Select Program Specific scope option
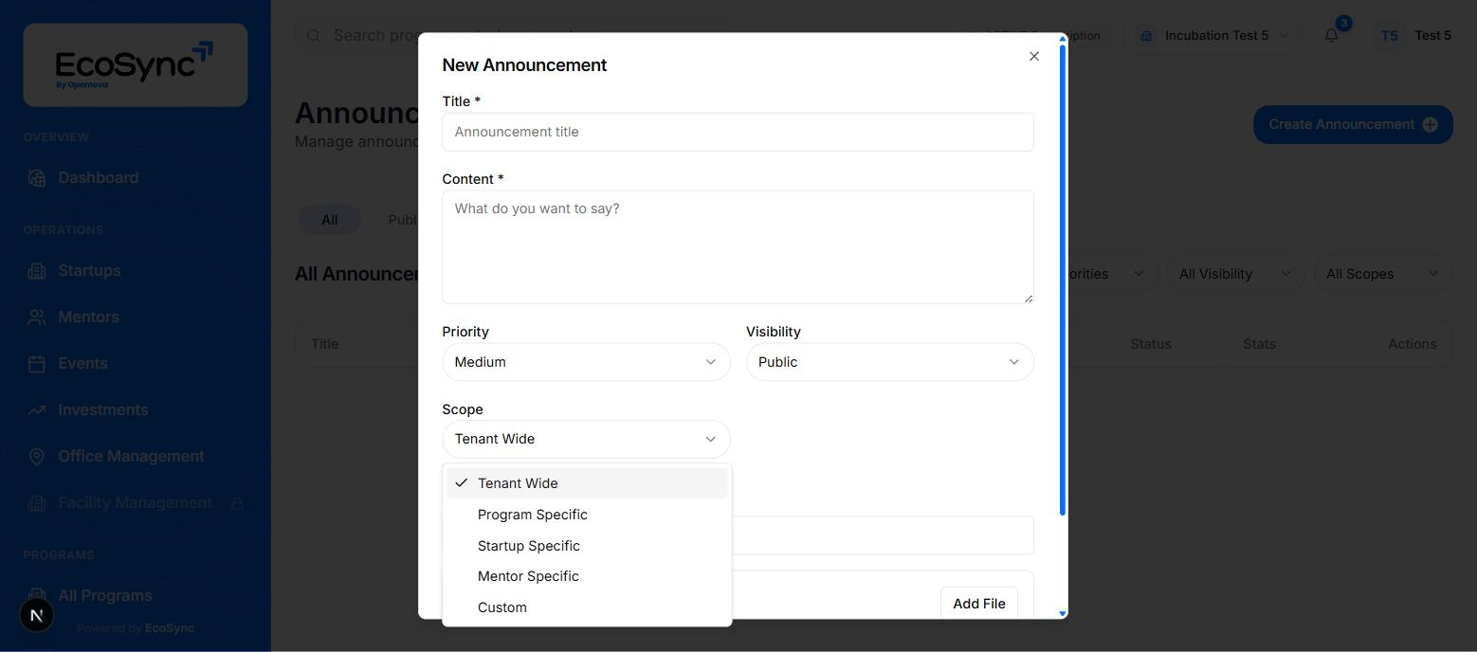 587,515
